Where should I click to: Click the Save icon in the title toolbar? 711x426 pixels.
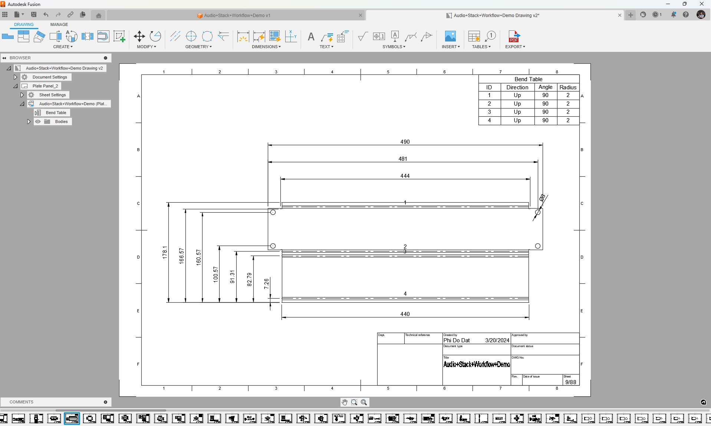[34, 14]
